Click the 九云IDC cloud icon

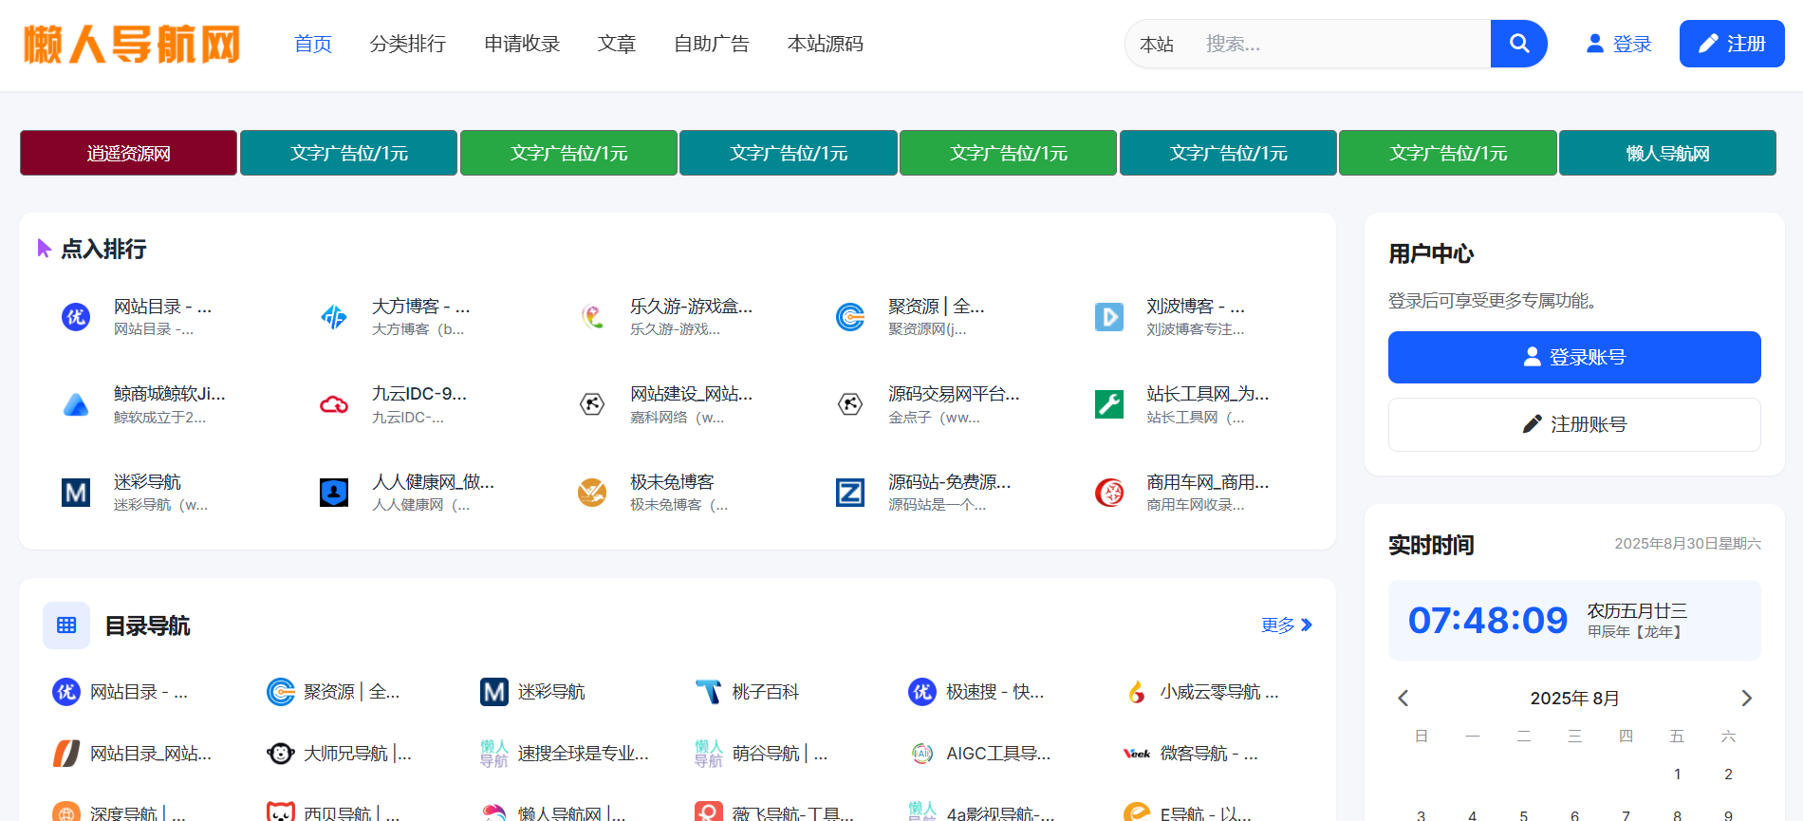(334, 404)
